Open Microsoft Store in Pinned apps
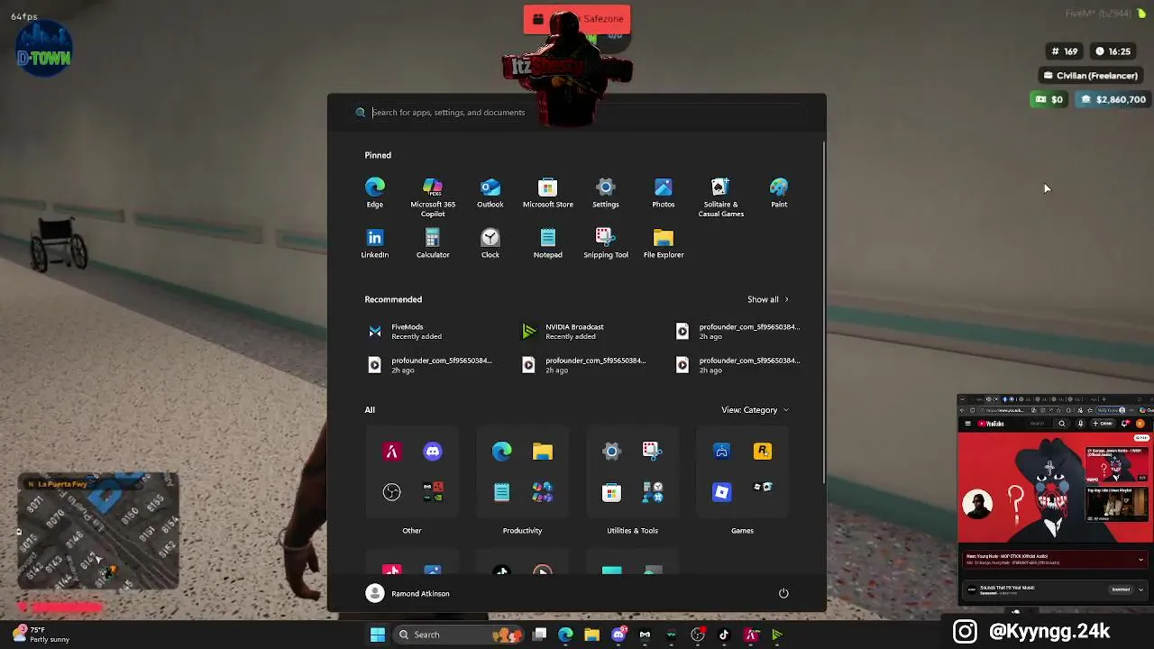The width and height of the screenshot is (1154, 649). 548,192
